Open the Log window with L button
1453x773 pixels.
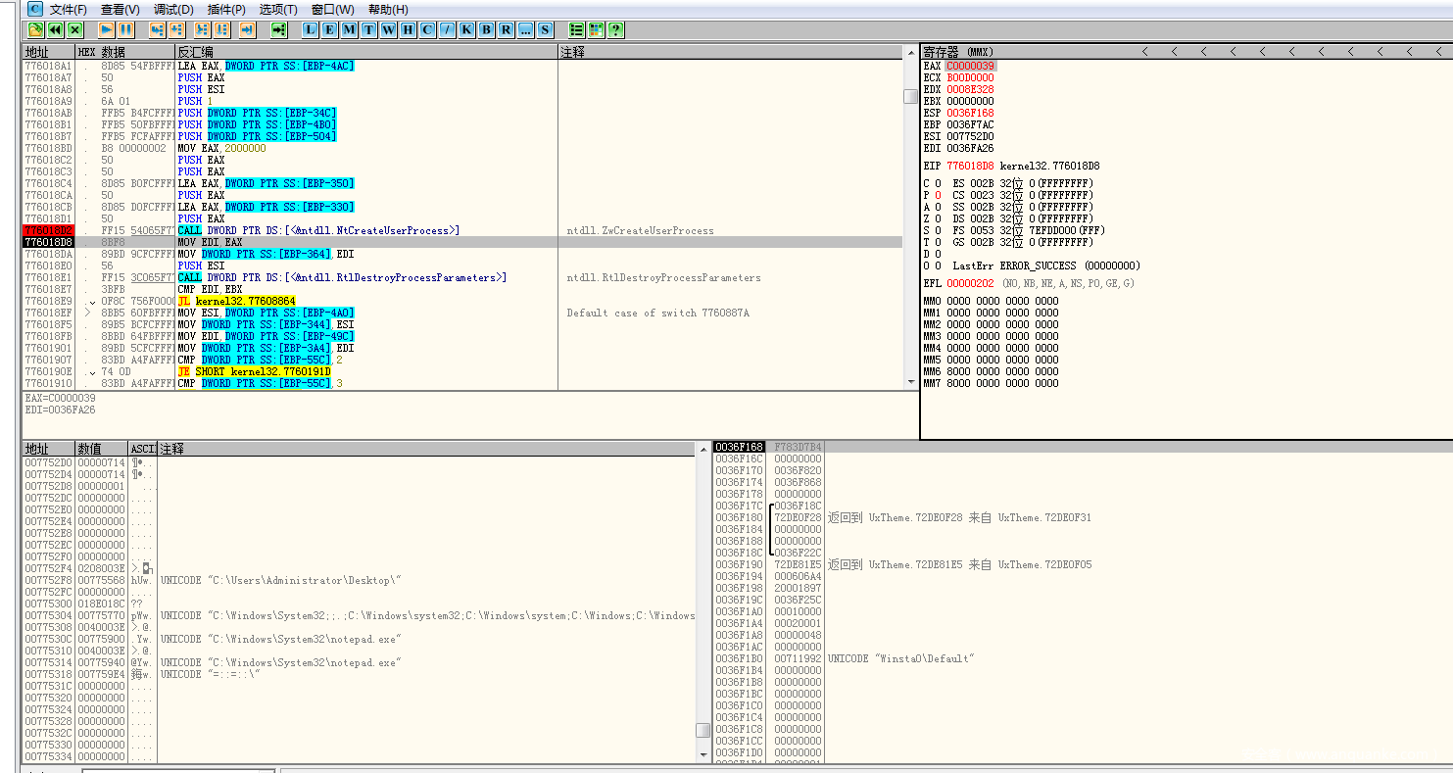(x=311, y=29)
